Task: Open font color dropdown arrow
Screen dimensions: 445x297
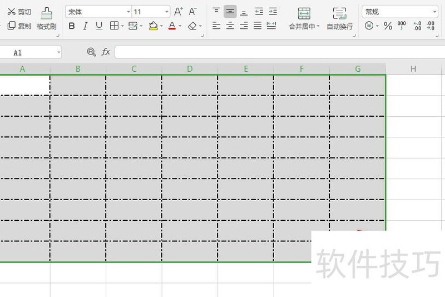Action: tap(180, 26)
